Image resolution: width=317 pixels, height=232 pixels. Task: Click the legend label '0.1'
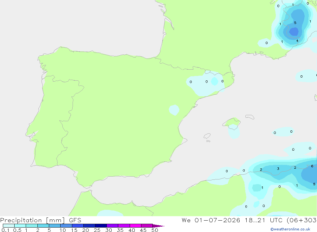coord(5,230)
